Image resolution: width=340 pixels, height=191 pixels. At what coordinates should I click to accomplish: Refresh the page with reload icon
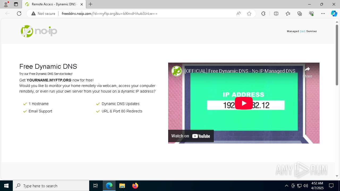[x=19, y=14]
